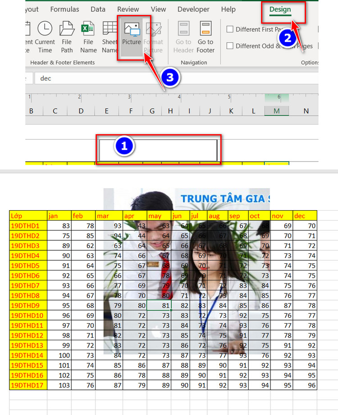338x415 pixels.
Task: Click feb value 62 in 19DTHD3 row
Action: click(83, 246)
